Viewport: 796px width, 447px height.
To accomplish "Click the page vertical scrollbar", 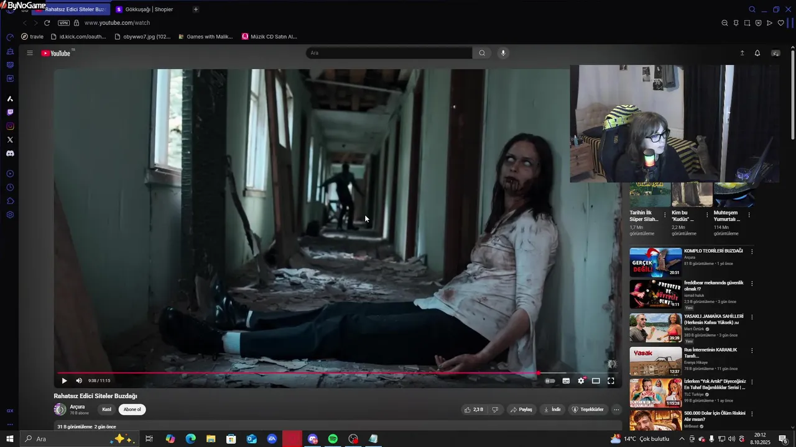I will click(x=792, y=93).
